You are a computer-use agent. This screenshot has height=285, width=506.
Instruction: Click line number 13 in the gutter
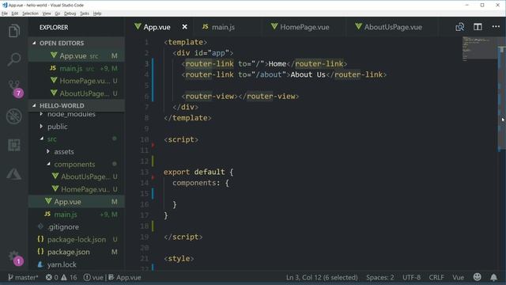pyautogui.click(x=144, y=172)
